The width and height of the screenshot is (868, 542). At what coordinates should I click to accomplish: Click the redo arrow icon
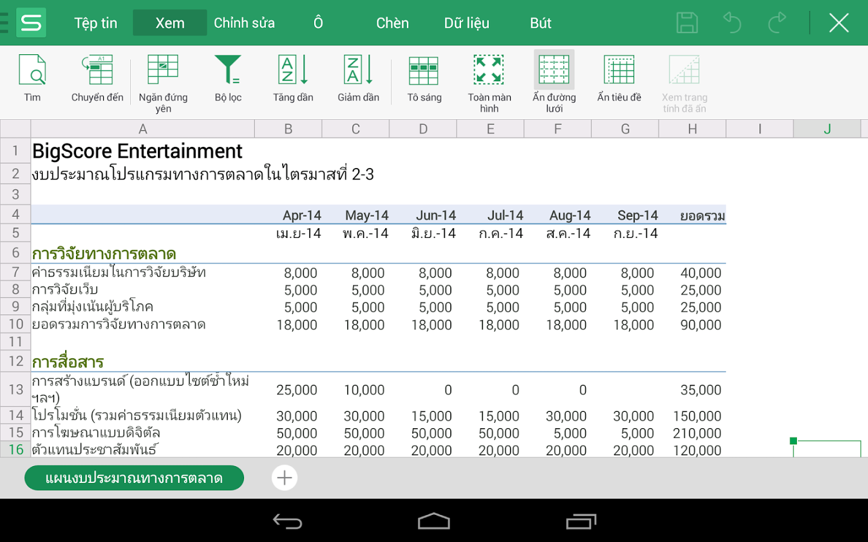(x=777, y=23)
